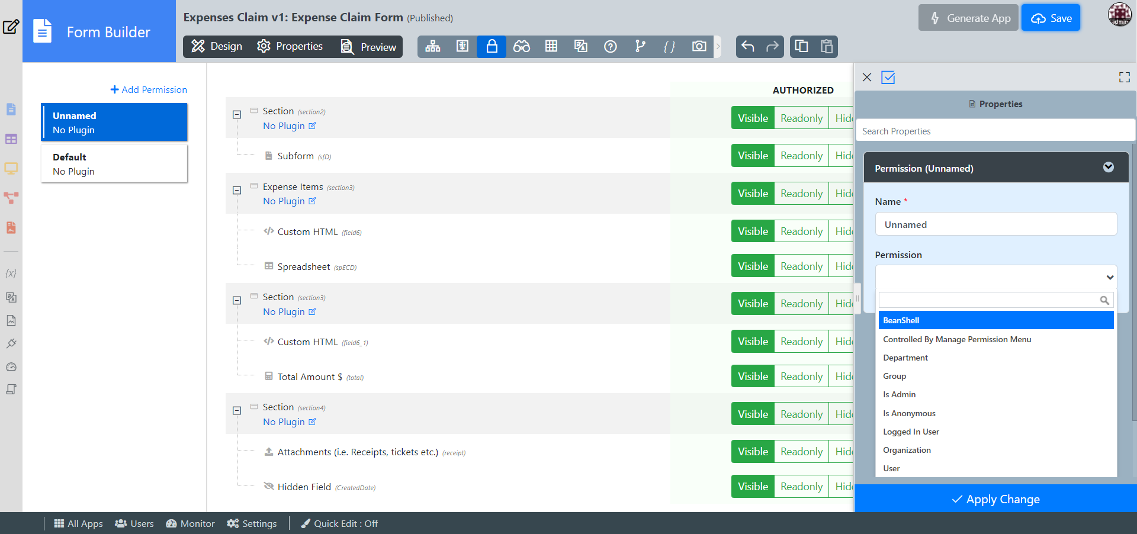Set Total Amount $ to Readonly
Image resolution: width=1137 pixels, height=534 pixels.
[801, 376]
